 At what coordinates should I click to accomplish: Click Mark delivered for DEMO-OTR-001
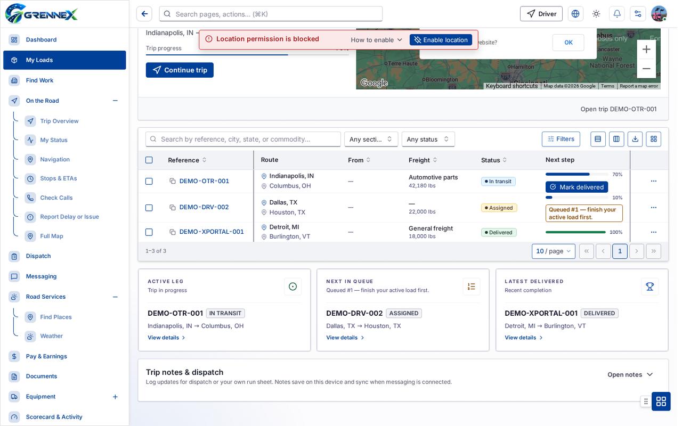click(x=577, y=187)
